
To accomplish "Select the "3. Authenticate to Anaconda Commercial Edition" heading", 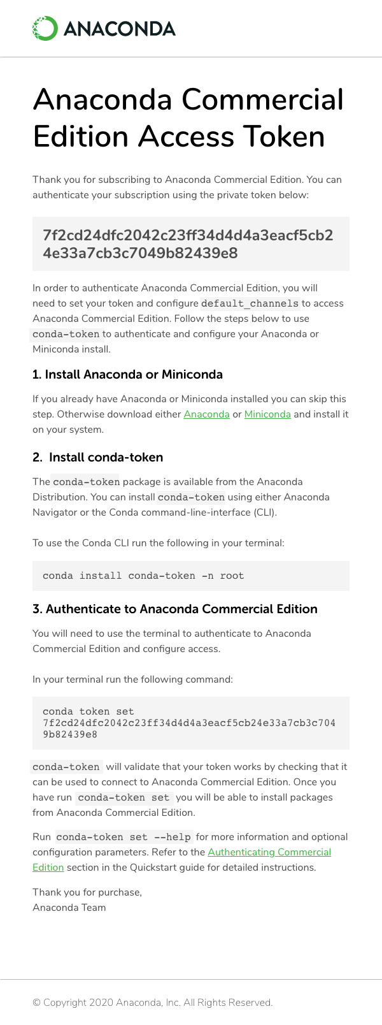I will [x=175, y=609].
